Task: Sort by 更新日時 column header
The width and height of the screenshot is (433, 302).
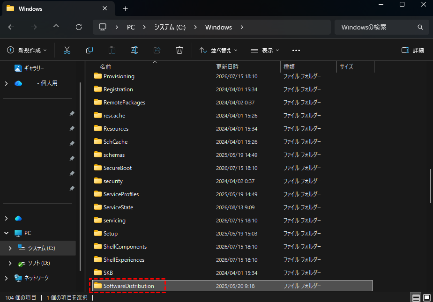Action: [227, 67]
